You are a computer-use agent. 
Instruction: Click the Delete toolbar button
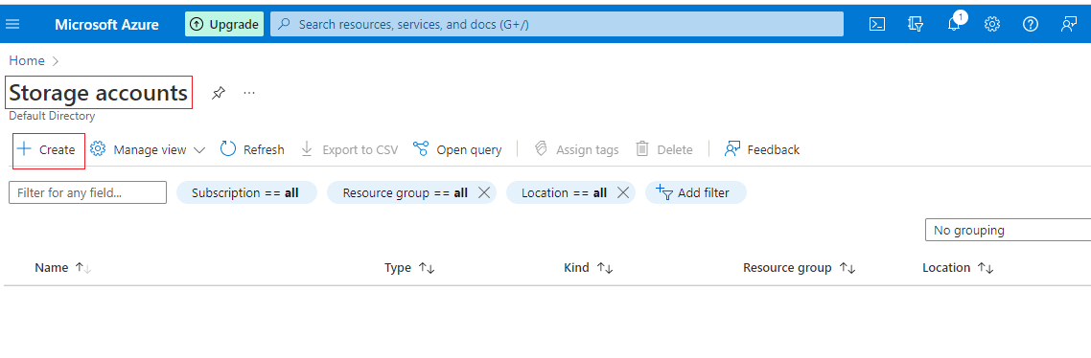pyautogui.click(x=663, y=149)
